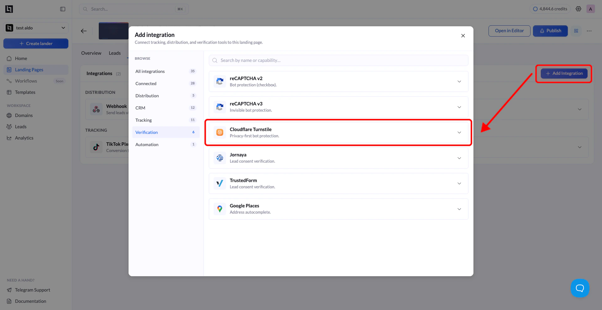Go to Home in the sidebar
The image size is (602, 310).
[x=36, y=58]
